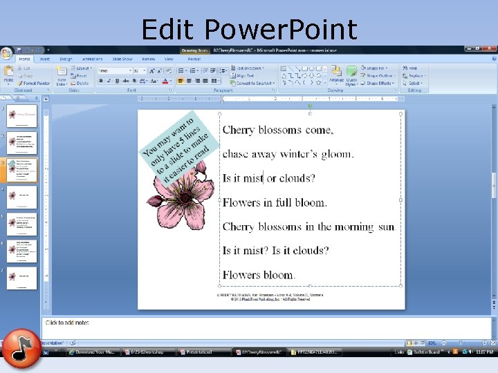Expand the Layout dropdown
This screenshot has width=498, height=373.
82,68
